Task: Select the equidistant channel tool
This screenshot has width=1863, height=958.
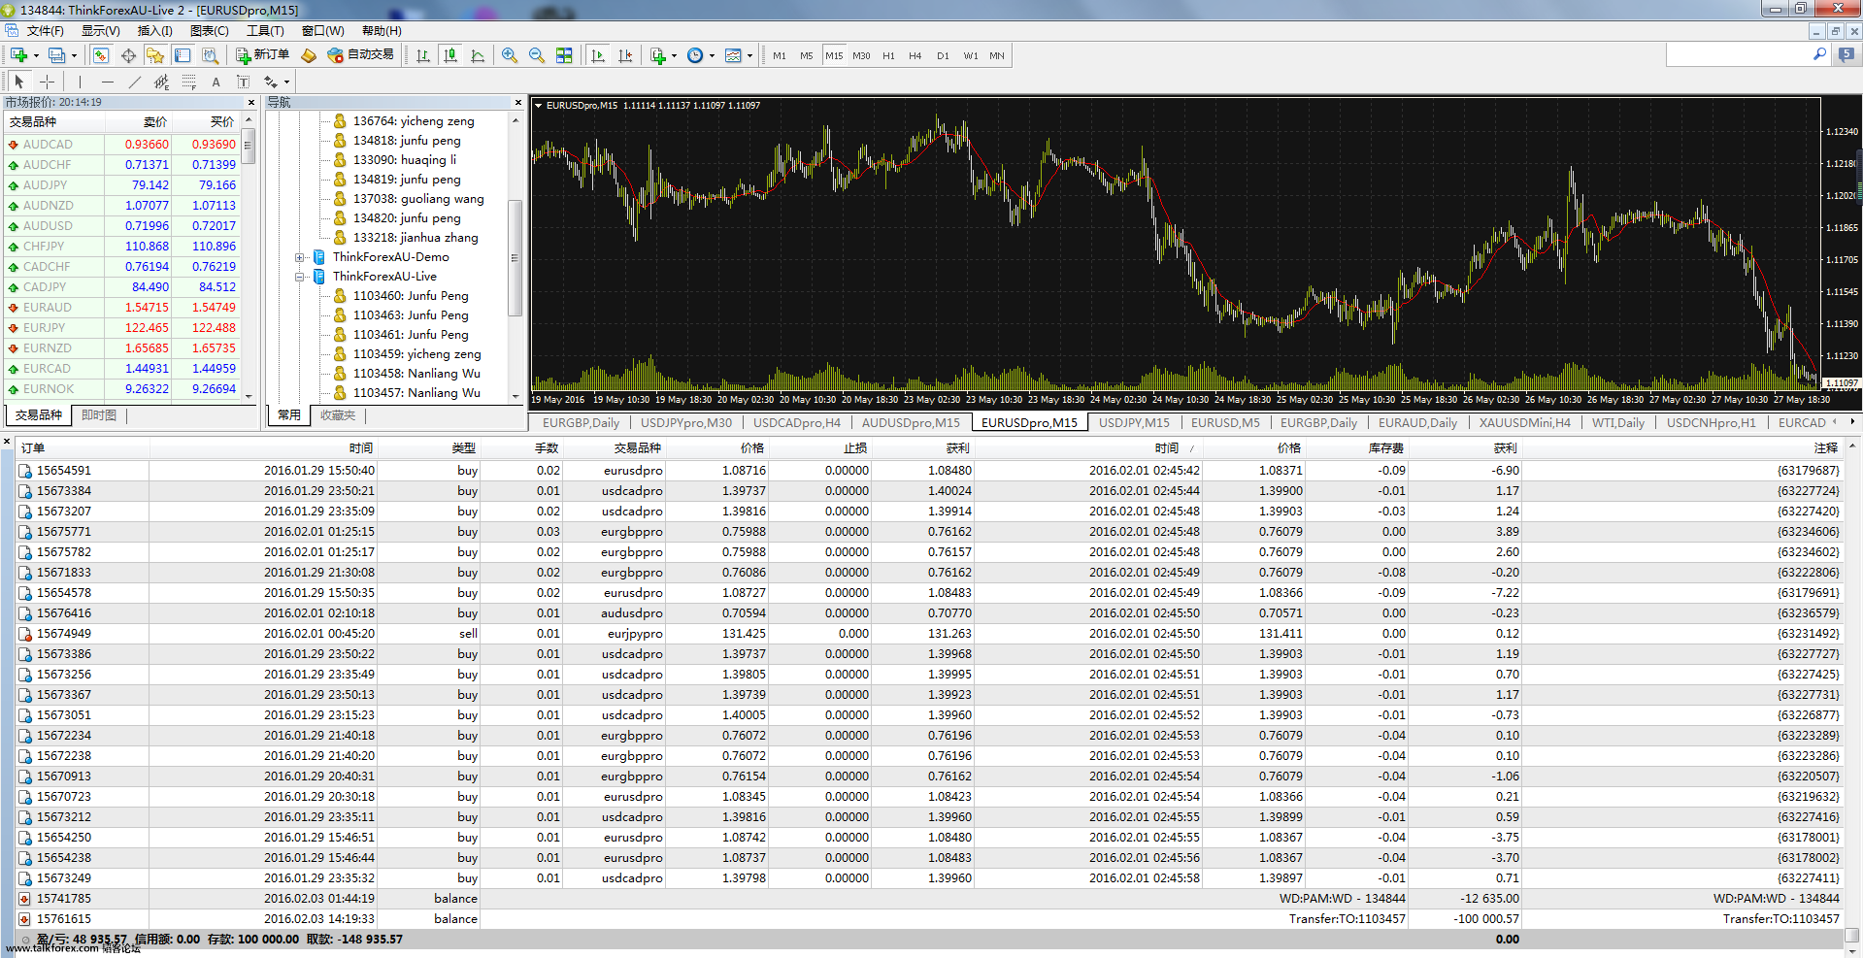Action: [161, 82]
